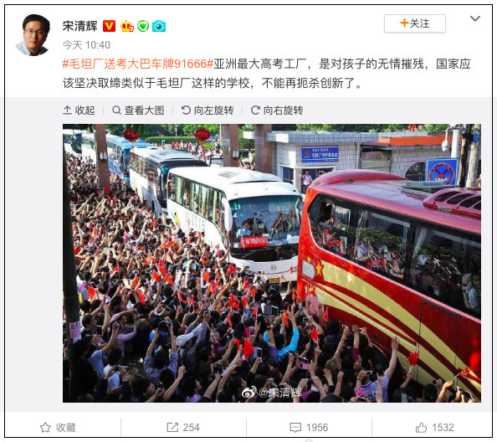
Task: Open the profile avatar of 宋清辉
Action: coord(33,35)
